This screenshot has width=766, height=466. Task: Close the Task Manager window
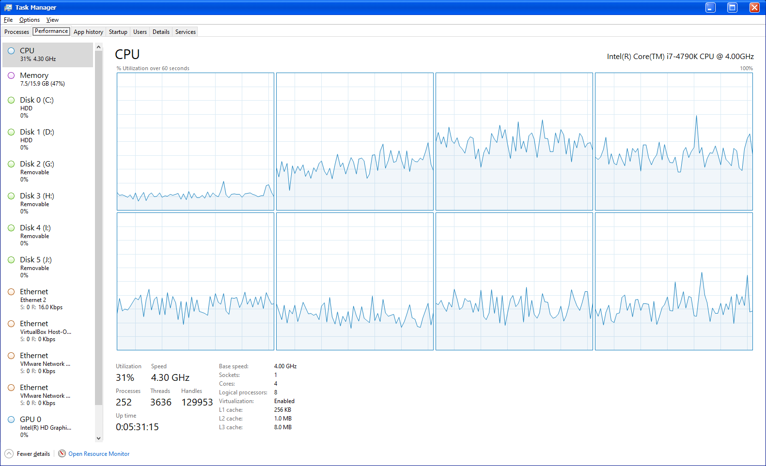(754, 7)
